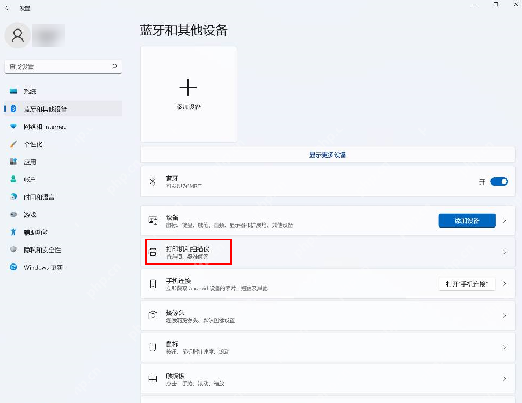The height and width of the screenshot is (403, 522).
Task: Go to Windows 更新 settings
Action: pyautogui.click(x=63, y=267)
